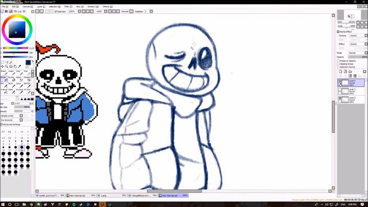Image resolution: width=368 pixels, height=207 pixels.
Task: Click the foreground dark blue color swatch
Action: click(28, 63)
